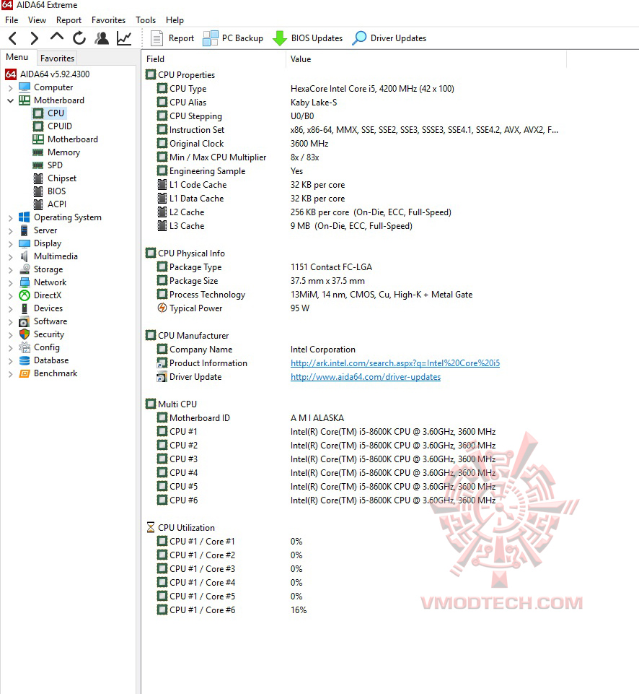Screen dimensions: 639x694
Task: Select the Typical Power row
Action: (x=353, y=308)
